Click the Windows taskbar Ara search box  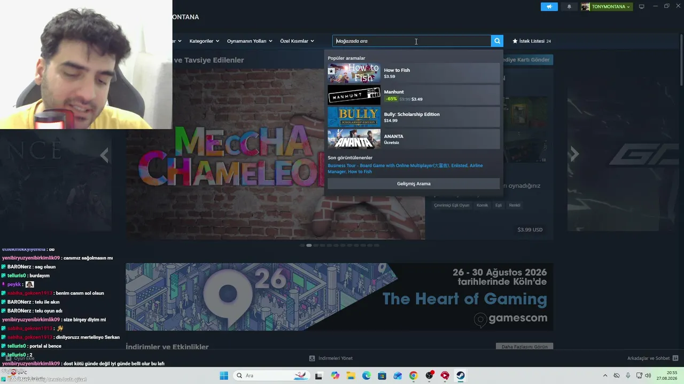[271, 375]
